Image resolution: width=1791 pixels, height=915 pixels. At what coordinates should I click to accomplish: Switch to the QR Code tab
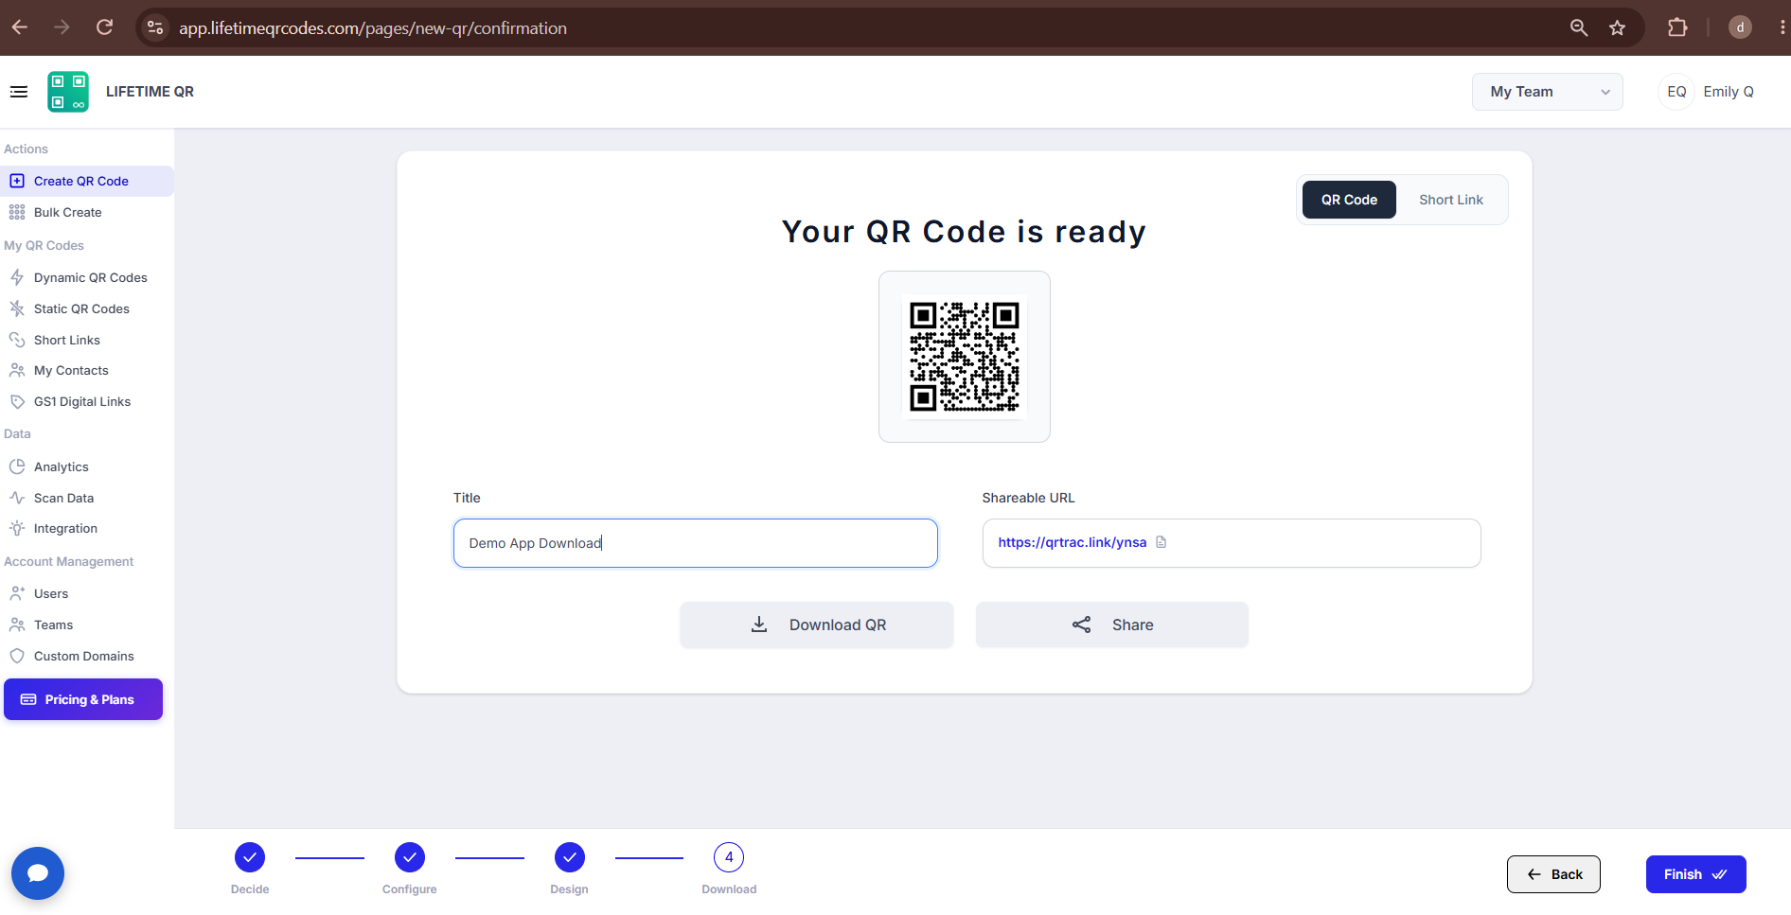point(1349,200)
